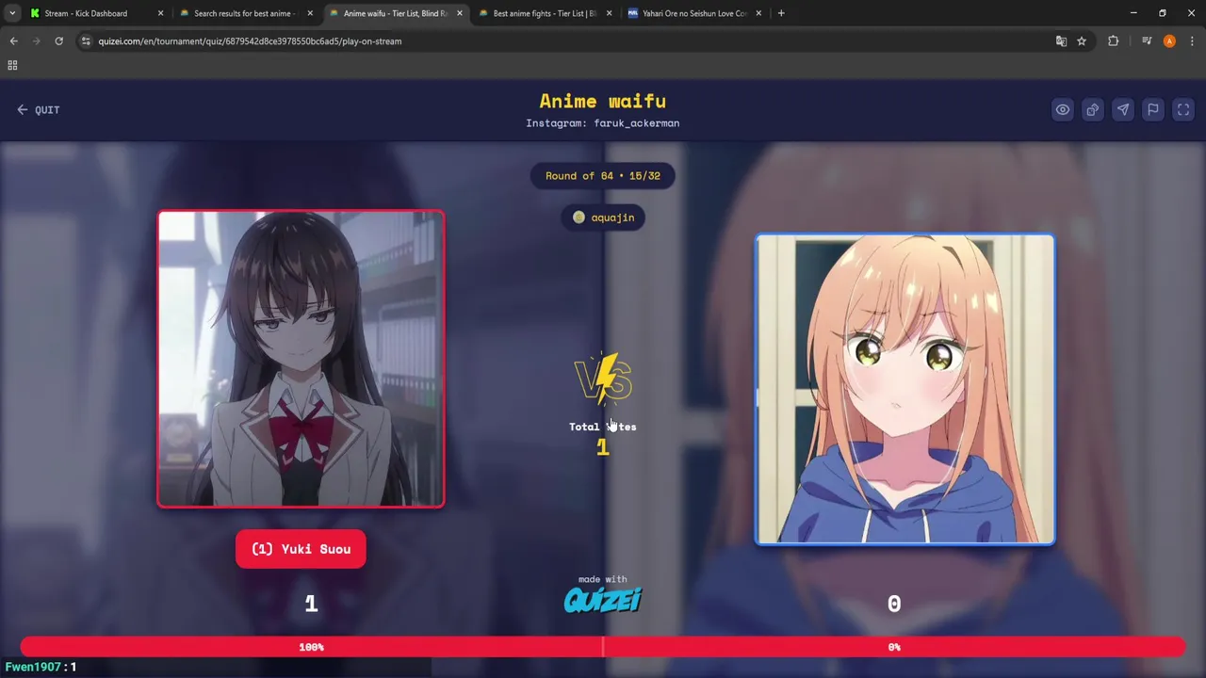
Task: Enter fullscreen mode
Action: click(1183, 109)
